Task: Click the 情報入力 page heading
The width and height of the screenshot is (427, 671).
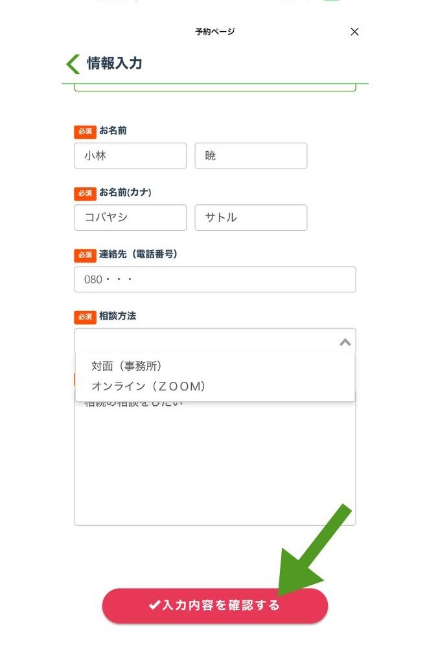Action: (115, 64)
